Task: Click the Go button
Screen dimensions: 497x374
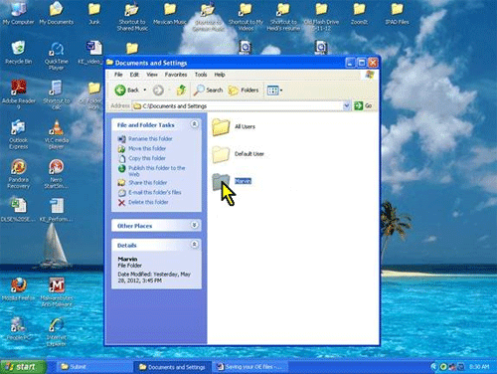Action: click(x=363, y=105)
